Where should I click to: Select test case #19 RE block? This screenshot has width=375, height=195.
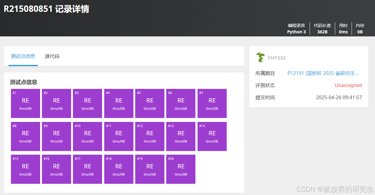tap(150, 169)
